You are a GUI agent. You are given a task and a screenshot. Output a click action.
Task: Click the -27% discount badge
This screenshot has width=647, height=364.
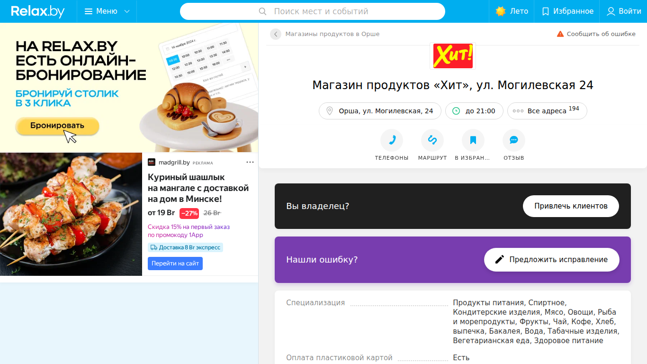tap(189, 213)
